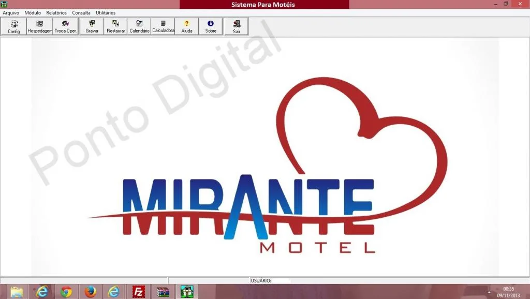Open the Config toolbar icon
The height and width of the screenshot is (299, 530).
[x=14, y=27]
